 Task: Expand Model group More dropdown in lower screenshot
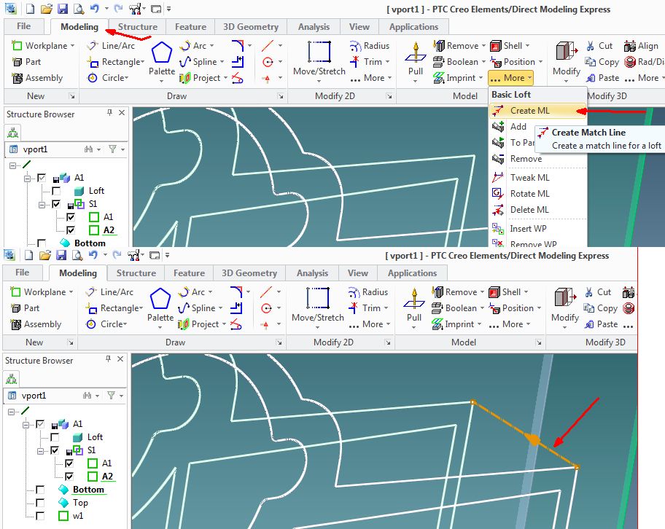510,324
